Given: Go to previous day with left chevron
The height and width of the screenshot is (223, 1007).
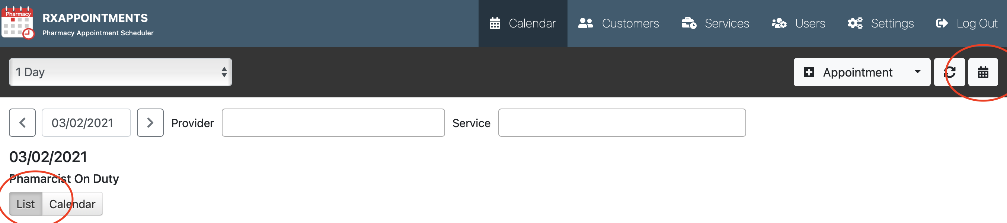Looking at the screenshot, I should point(22,123).
